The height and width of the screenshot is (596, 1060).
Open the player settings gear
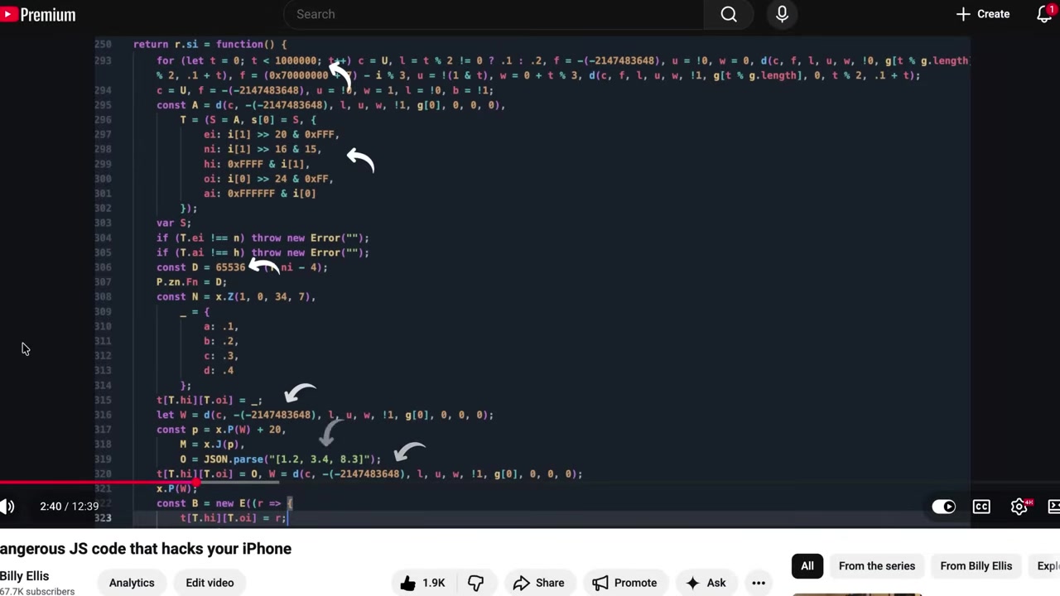(x=1019, y=507)
